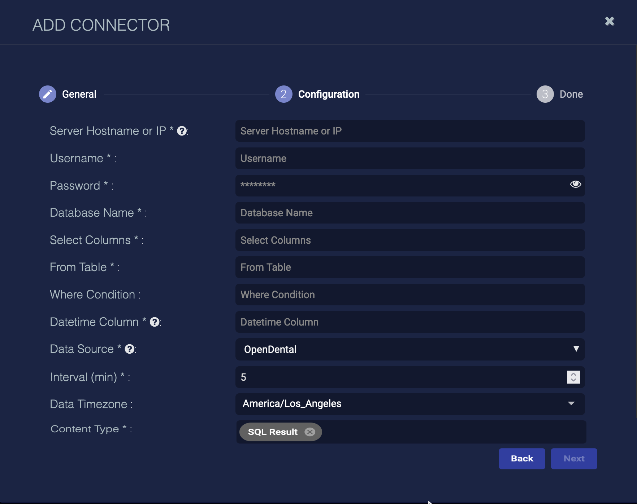Click the Data Source help icon

[x=130, y=349]
